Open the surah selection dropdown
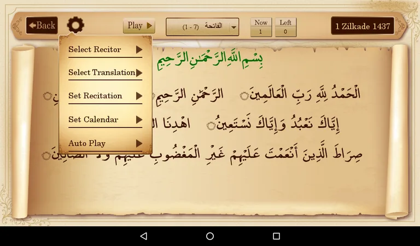Screen dimensions: 420x246 (x=202, y=27)
